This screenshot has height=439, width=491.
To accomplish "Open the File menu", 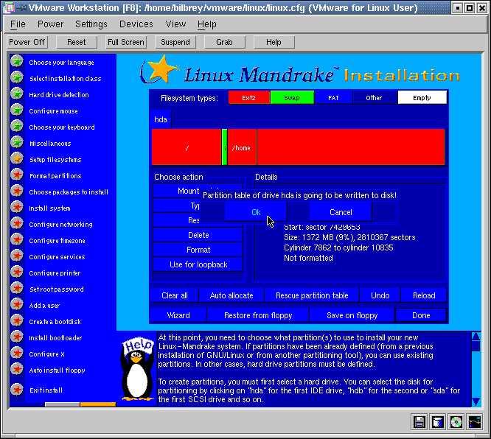I will 18,24.
